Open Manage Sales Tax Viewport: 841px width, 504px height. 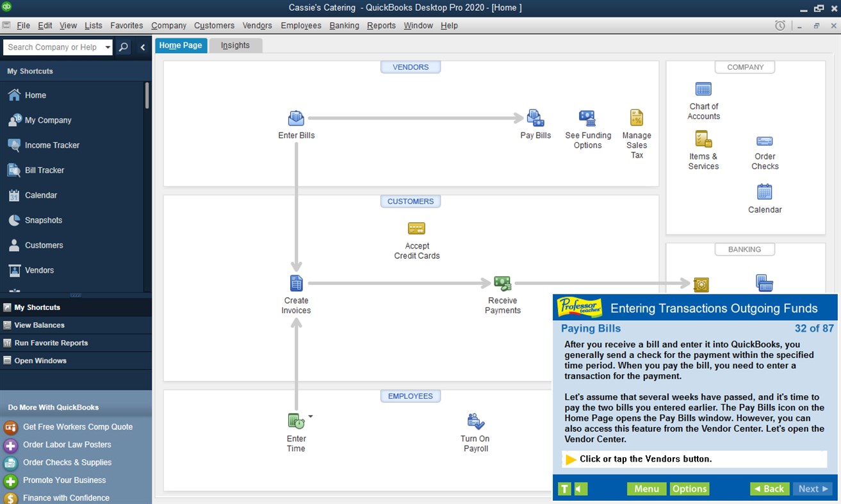coord(636,118)
